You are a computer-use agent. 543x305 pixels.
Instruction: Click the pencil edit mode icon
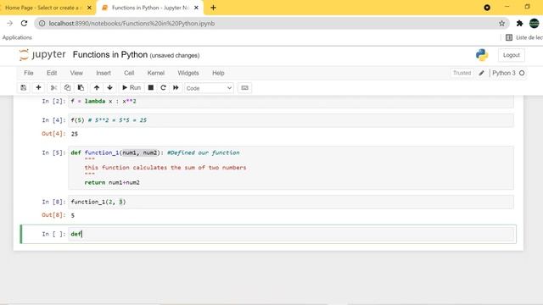click(x=481, y=73)
